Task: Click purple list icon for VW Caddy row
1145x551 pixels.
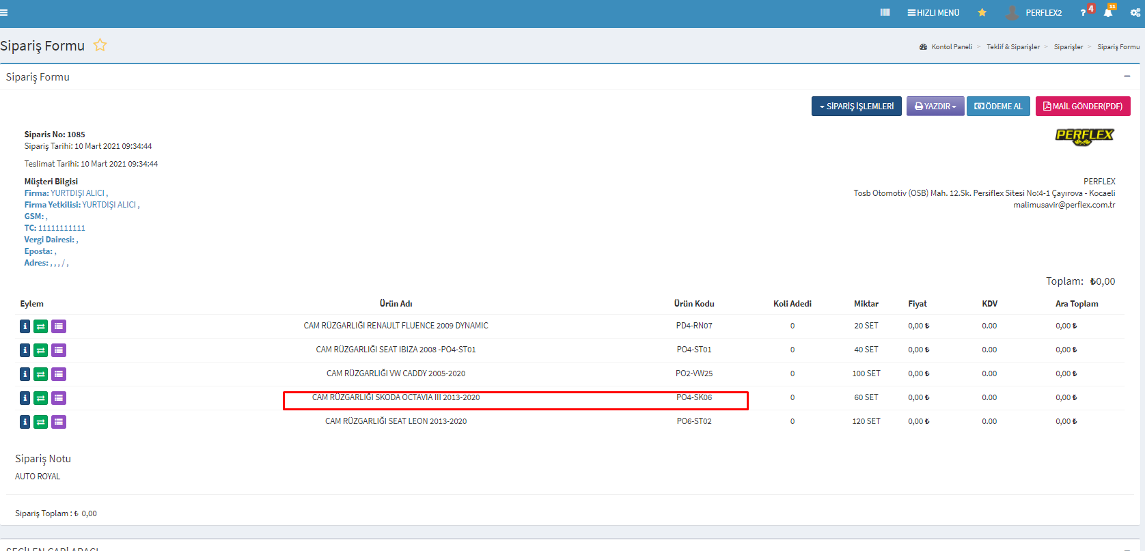Action: coord(59,374)
